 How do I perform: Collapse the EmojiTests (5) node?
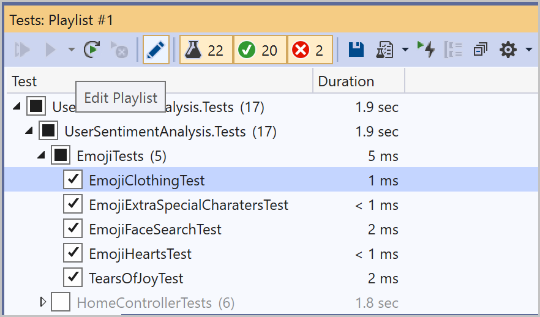(42, 155)
